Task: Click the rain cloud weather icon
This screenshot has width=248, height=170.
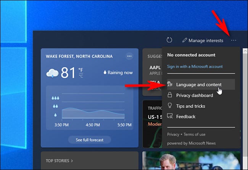Action: tap(52, 73)
